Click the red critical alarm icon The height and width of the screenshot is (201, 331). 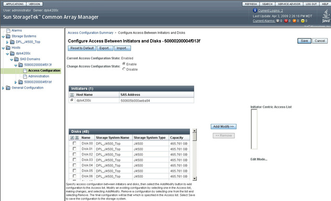click(286, 21)
